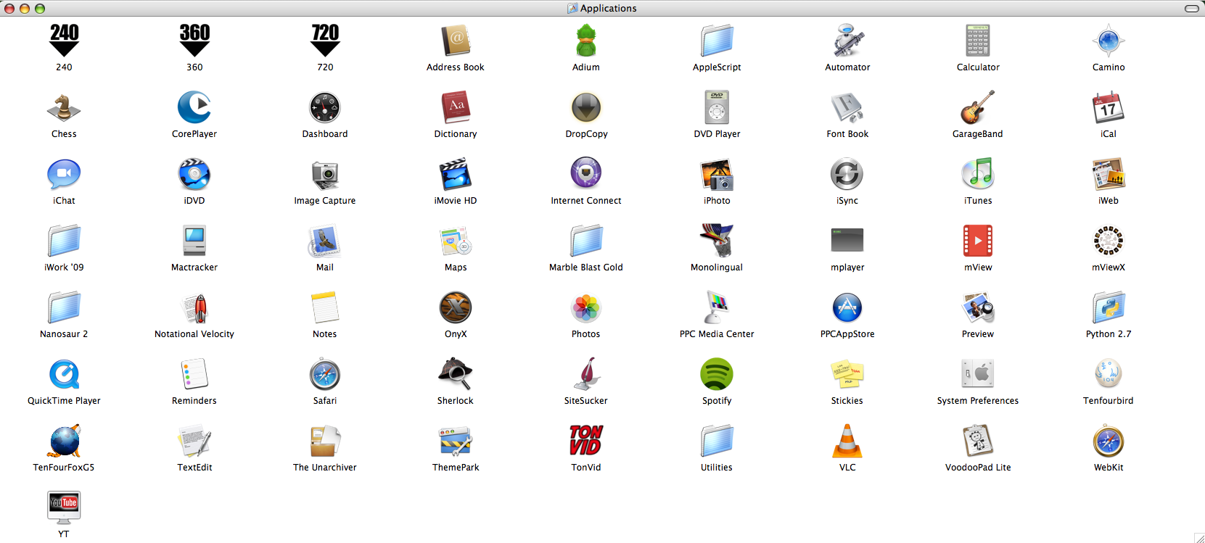The height and width of the screenshot is (543, 1205).
Task: Select PPC Media Center icon
Action: coord(717,307)
